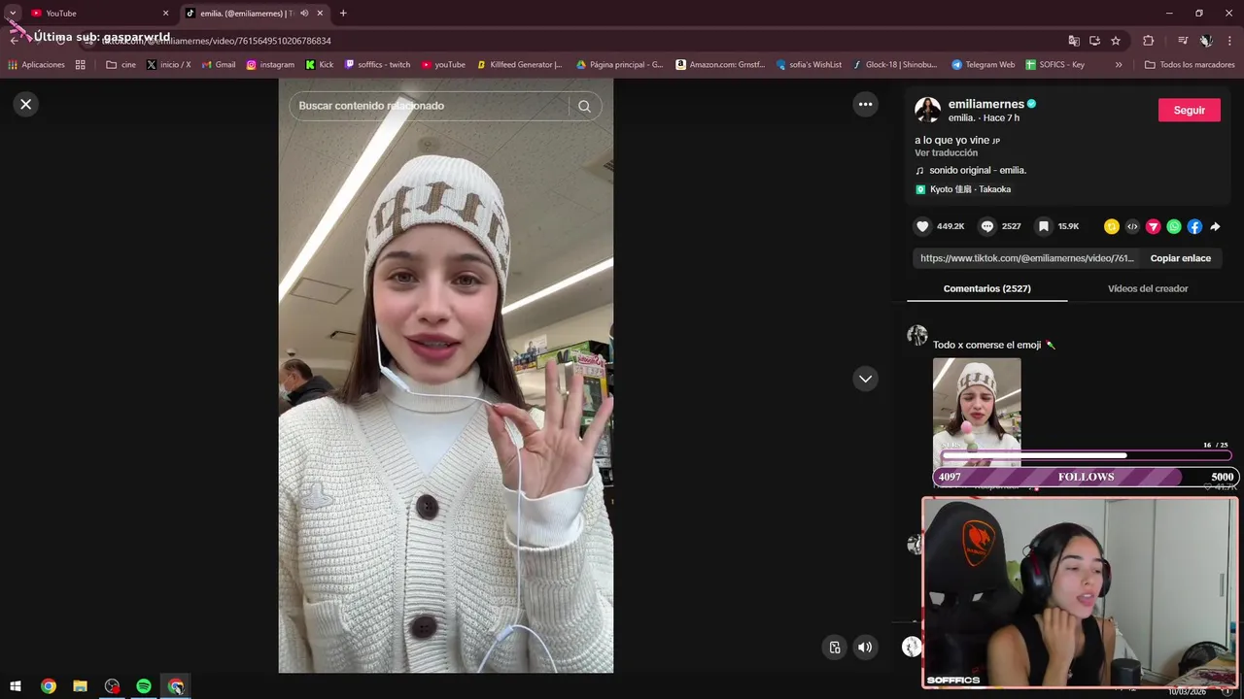The height and width of the screenshot is (699, 1244).
Task: Open the image attached to the comment
Action: pyautogui.click(x=977, y=411)
